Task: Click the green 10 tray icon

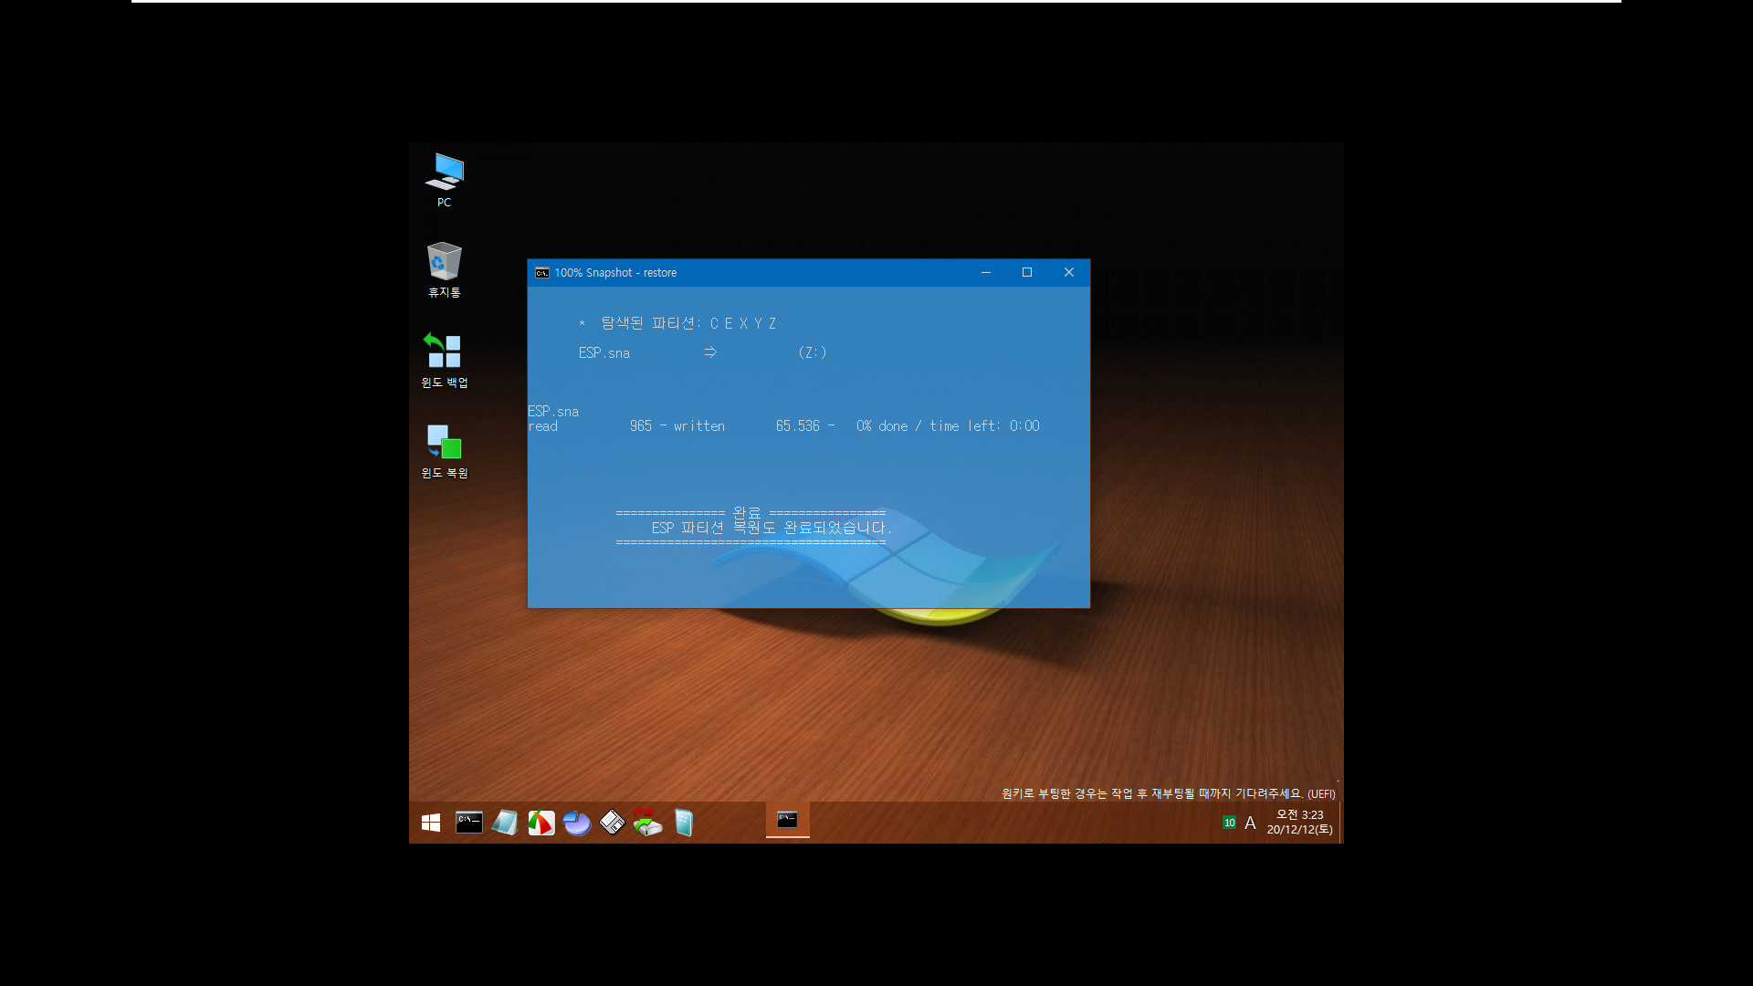Action: pos(1229,823)
